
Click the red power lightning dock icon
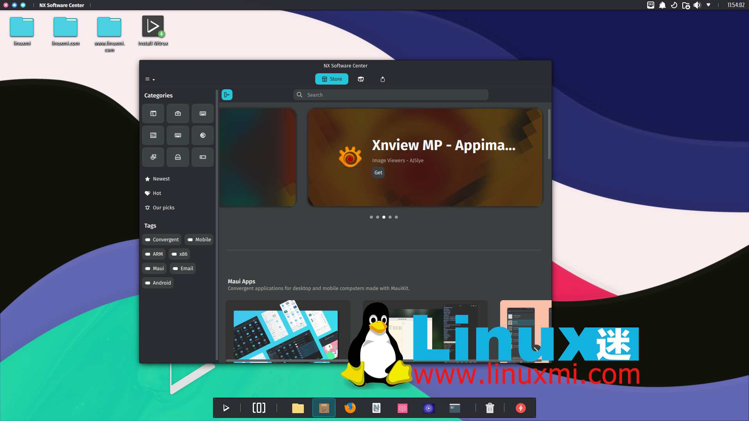tap(520, 408)
